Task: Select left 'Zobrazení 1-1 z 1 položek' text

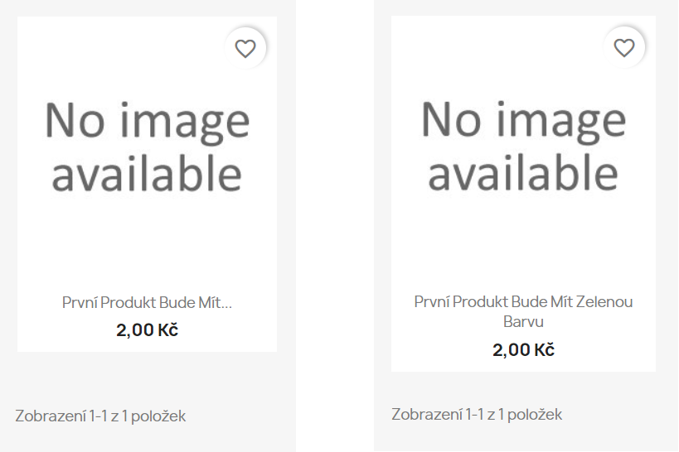Action: (x=100, y=416)
